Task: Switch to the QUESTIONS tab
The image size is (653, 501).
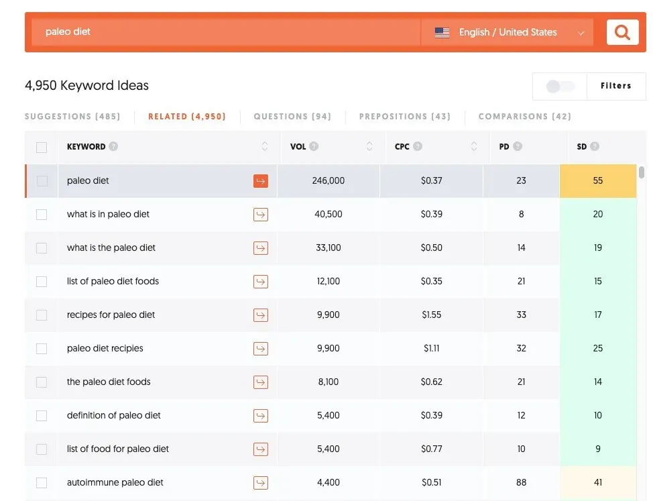Action: (x=292, y=116)
